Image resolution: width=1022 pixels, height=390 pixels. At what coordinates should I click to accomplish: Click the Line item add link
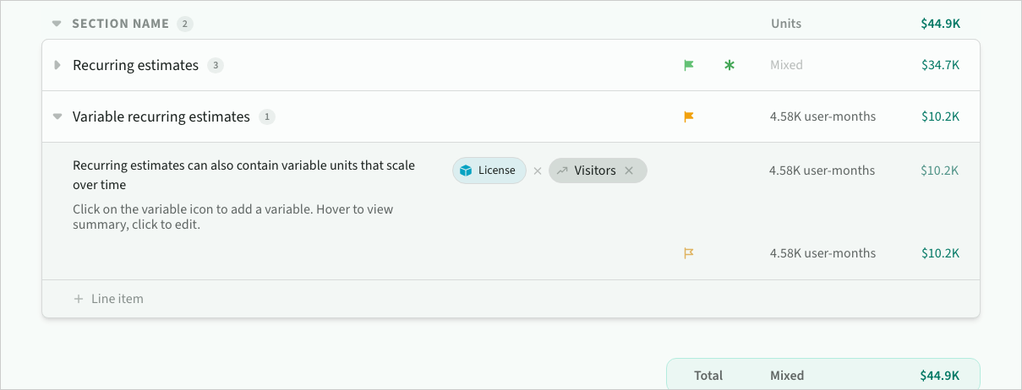tap(117, 299)
